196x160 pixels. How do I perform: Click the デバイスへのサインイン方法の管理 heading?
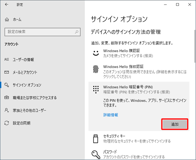pyautogui.click(x=126, y=32)
